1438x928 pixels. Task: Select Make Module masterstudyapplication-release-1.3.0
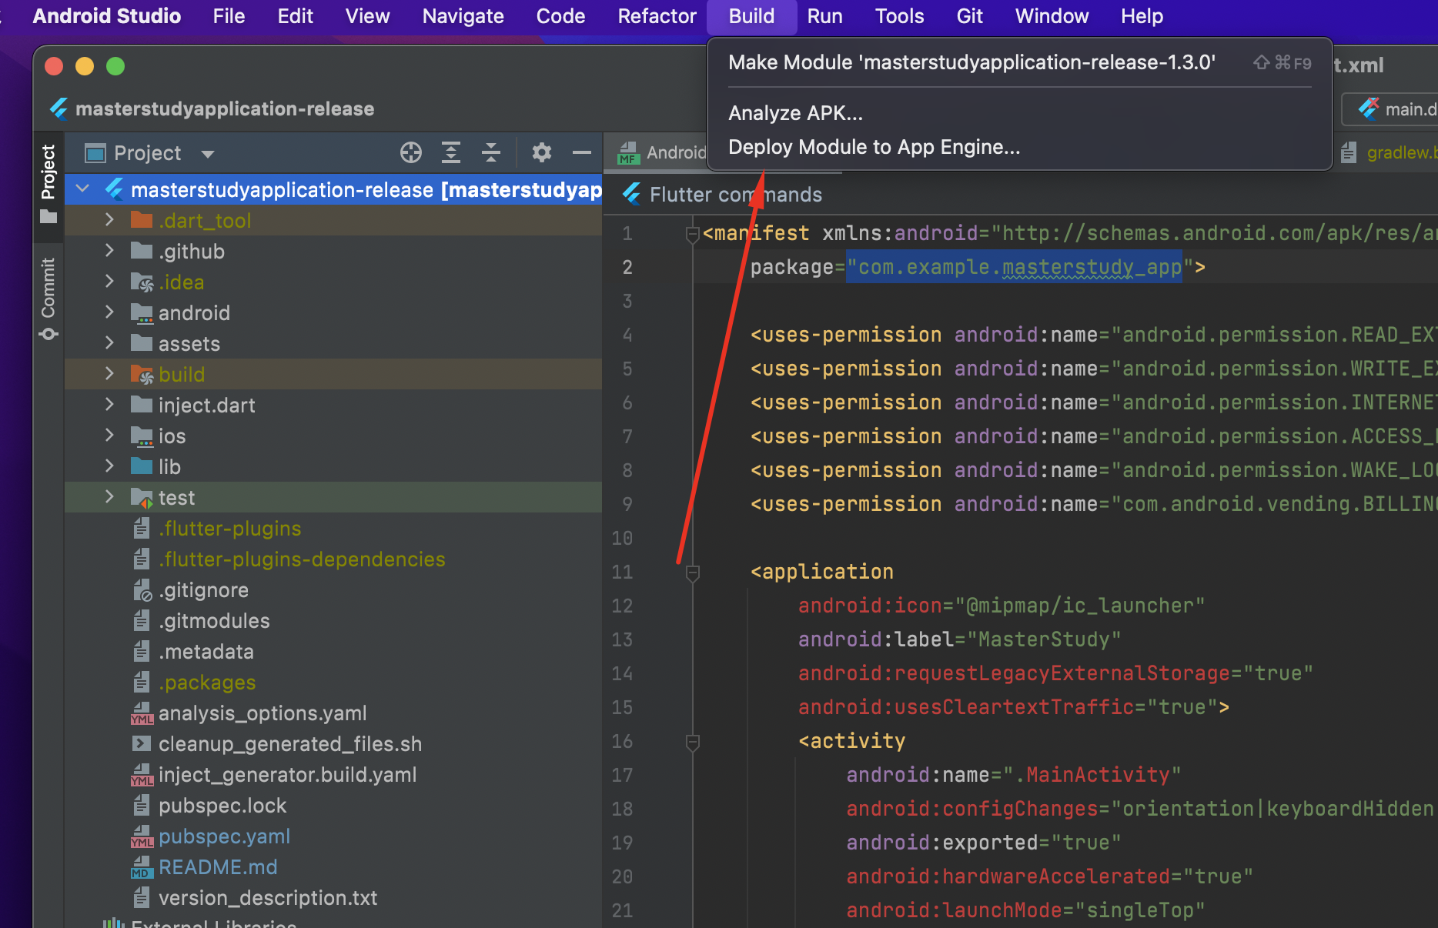coord(1019,62)
